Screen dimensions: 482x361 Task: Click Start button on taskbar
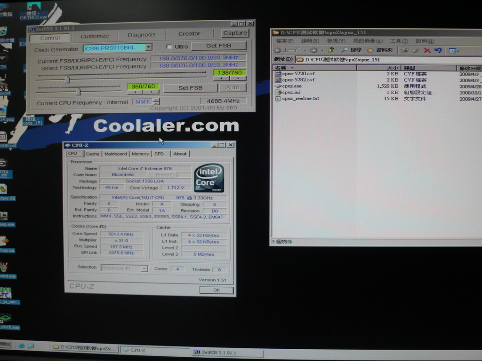5,345
